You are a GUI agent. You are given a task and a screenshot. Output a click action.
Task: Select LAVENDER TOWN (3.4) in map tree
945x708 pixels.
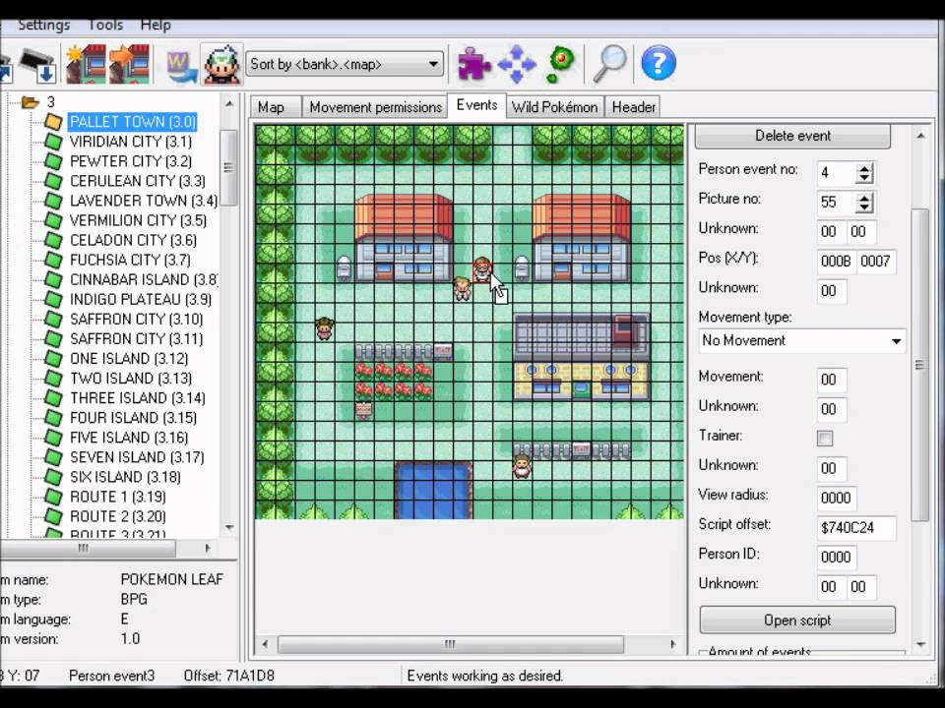pos(144,201)
